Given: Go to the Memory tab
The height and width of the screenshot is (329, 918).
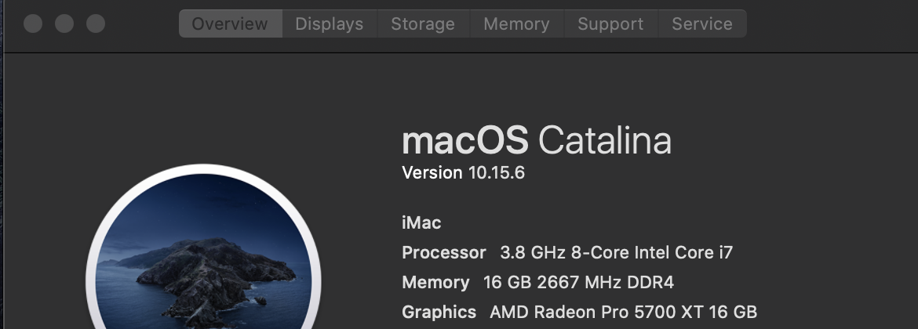Looking at the screenshot, I should 516,23.
